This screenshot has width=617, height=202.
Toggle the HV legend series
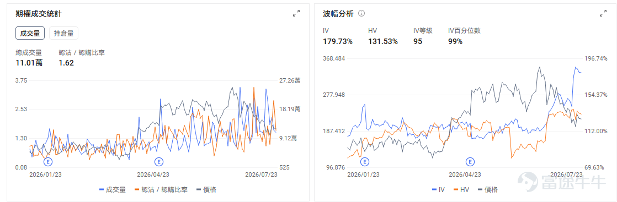coord(461,190)
